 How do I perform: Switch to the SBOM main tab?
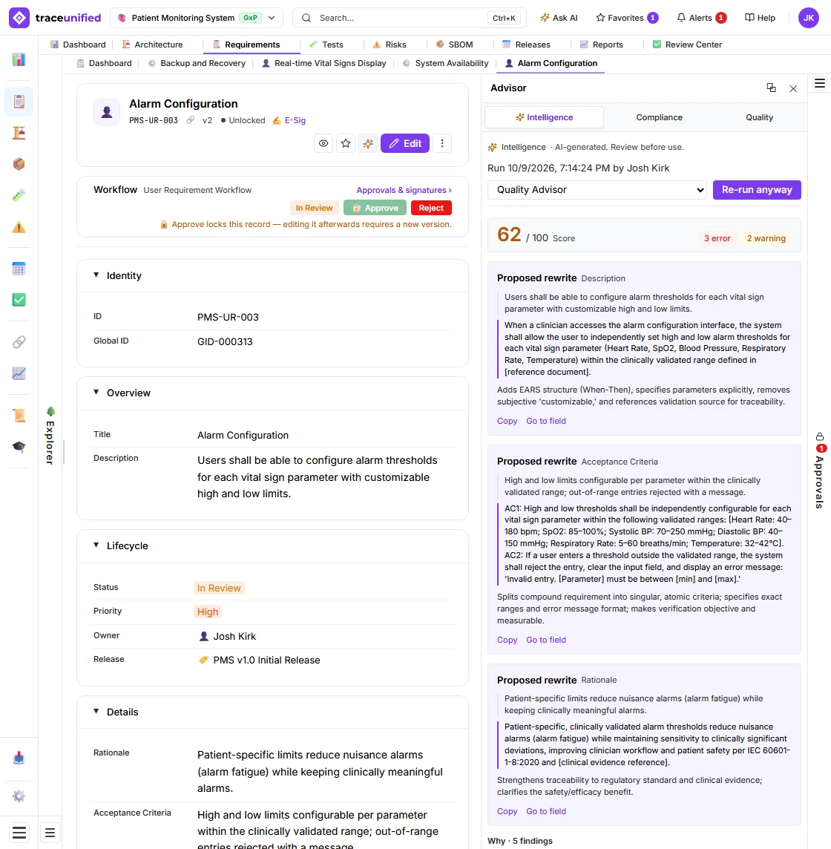455,45
